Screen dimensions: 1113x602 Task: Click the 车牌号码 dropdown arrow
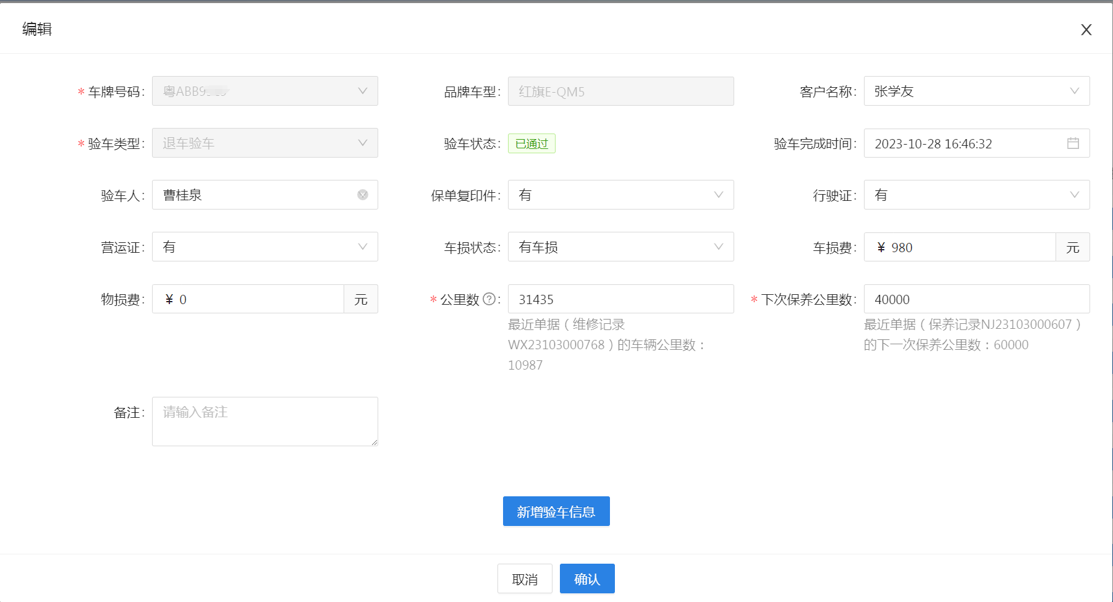point(362,91)
